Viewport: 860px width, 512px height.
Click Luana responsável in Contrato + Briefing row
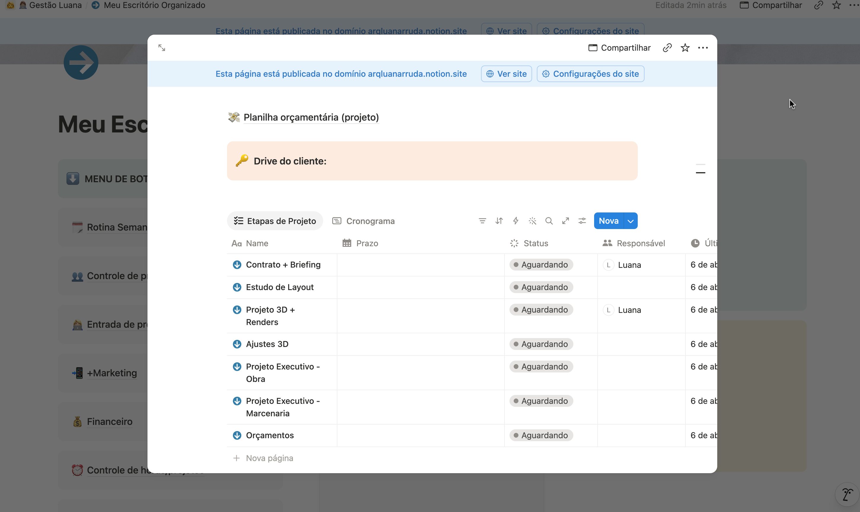[x=622, y=265]
